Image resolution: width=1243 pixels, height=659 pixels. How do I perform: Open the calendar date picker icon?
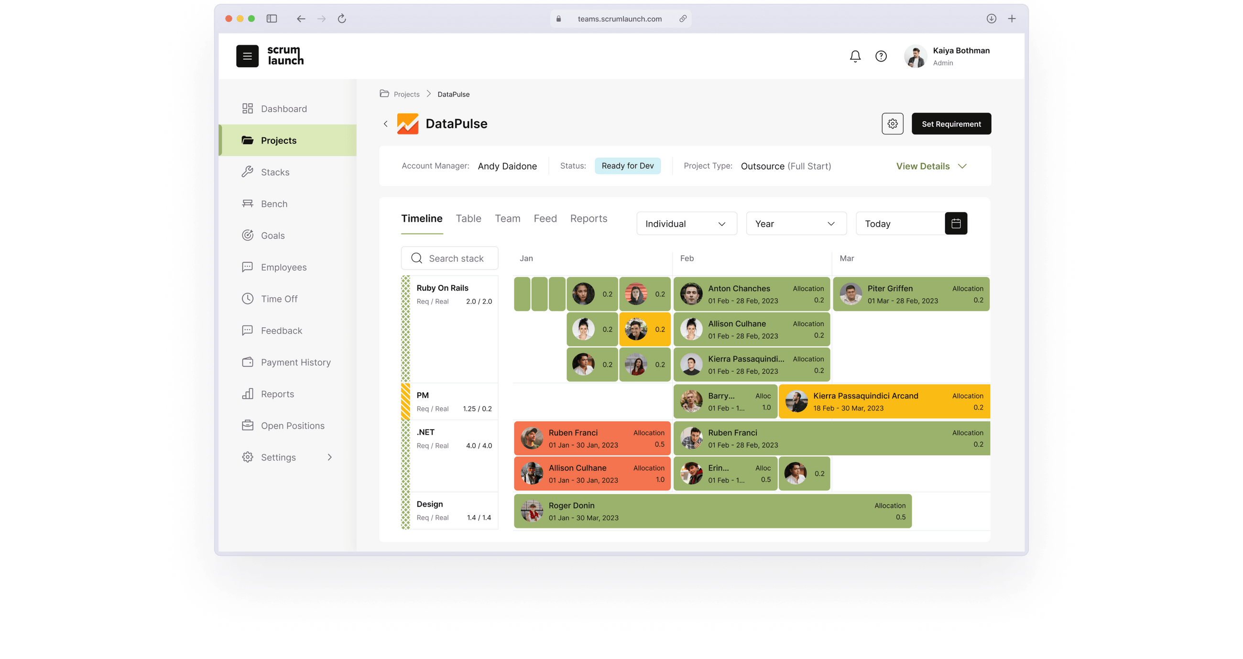tap(955, 223)
